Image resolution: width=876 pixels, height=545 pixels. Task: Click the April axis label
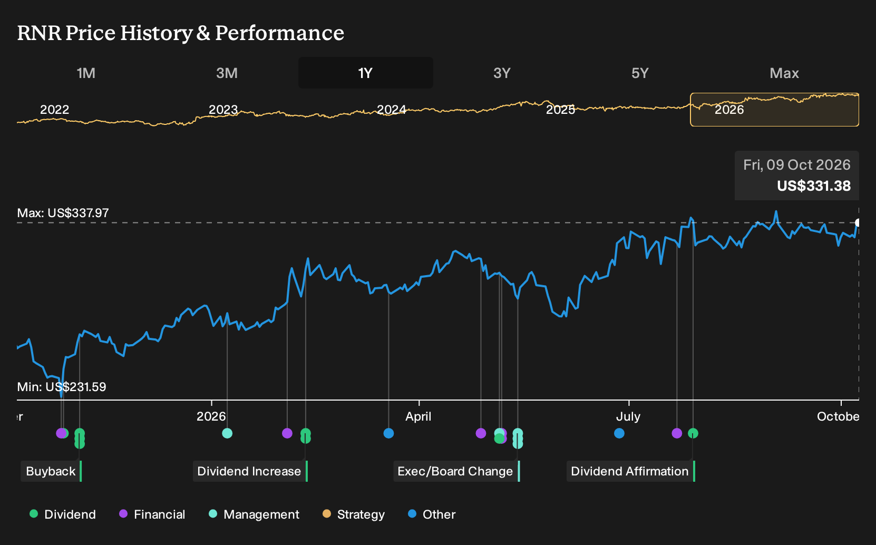coord(418,416)
